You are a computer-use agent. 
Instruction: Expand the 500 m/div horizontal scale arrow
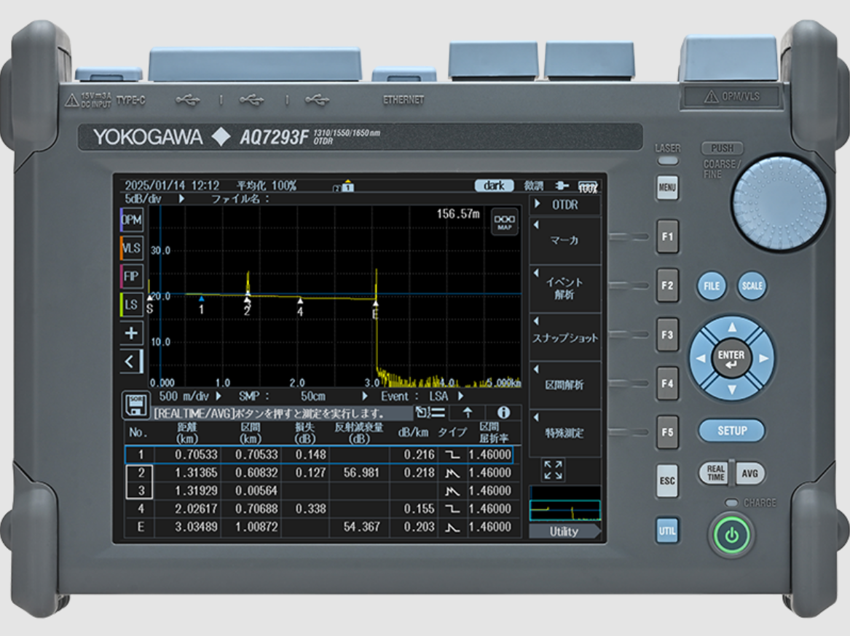tap(219, 396)
